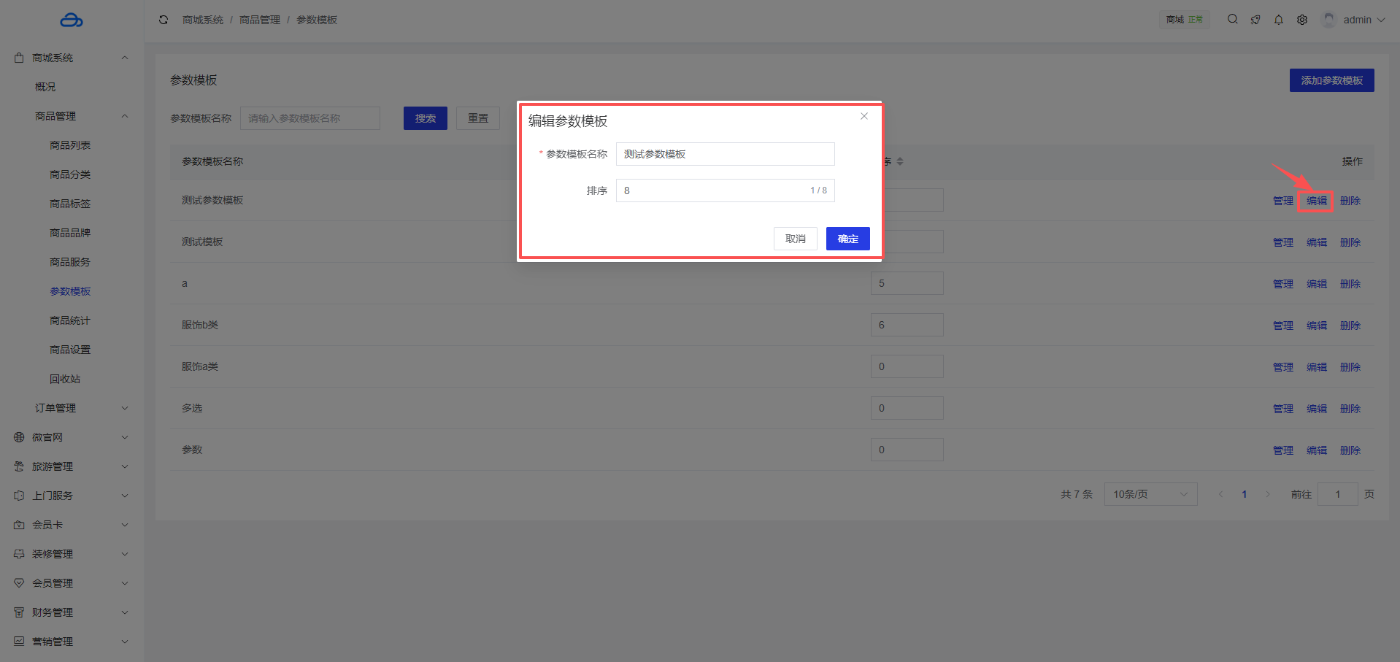The height and width of the screenshot is (662, 1400).
Task: Click the rocket icon in the top bar
Action: coord(1255,20)
